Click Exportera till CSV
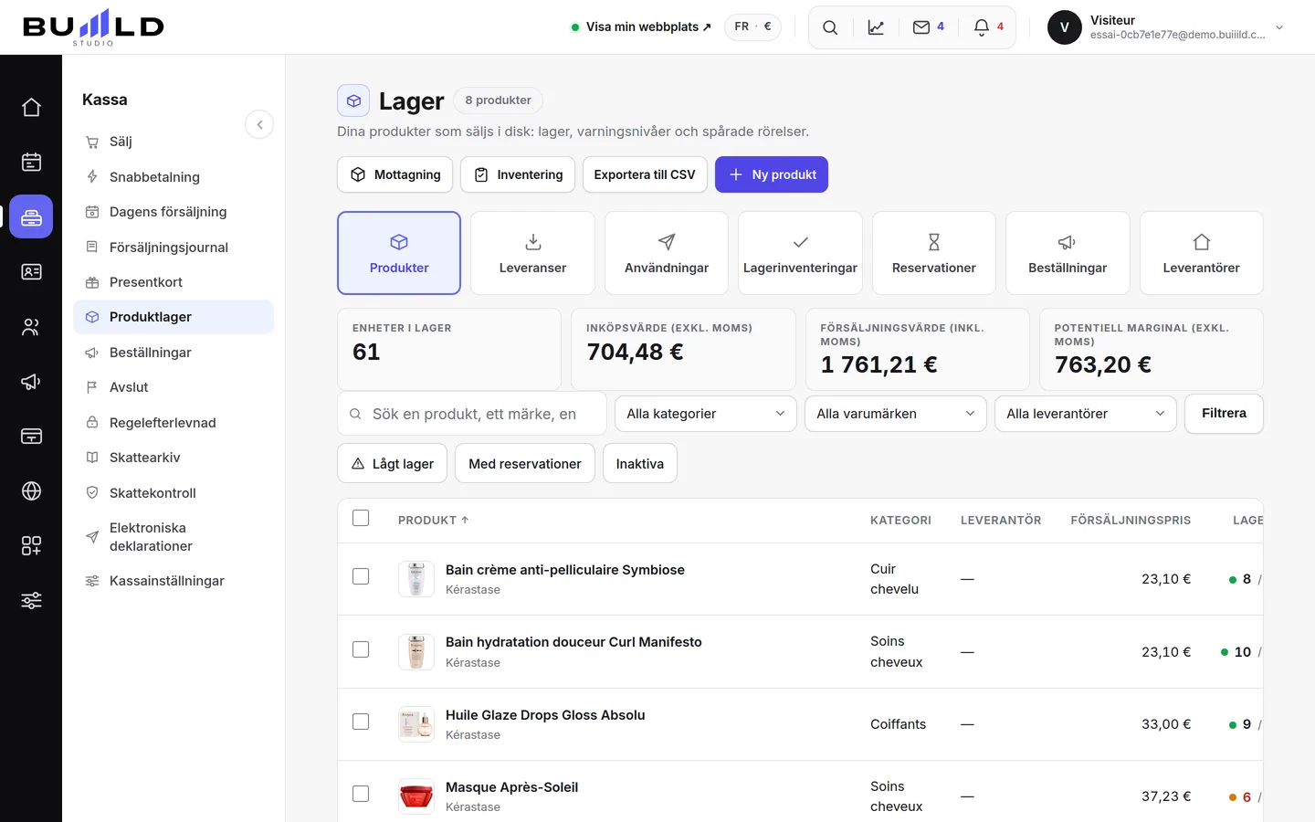 645,174
